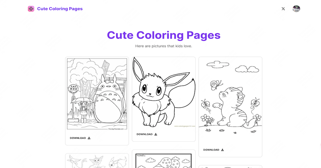Open the X (Twitter) icon in header

tap(283, 8)
